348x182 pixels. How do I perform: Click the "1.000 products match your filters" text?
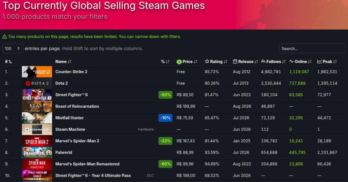pyautogui.click(x=55, y=17)
